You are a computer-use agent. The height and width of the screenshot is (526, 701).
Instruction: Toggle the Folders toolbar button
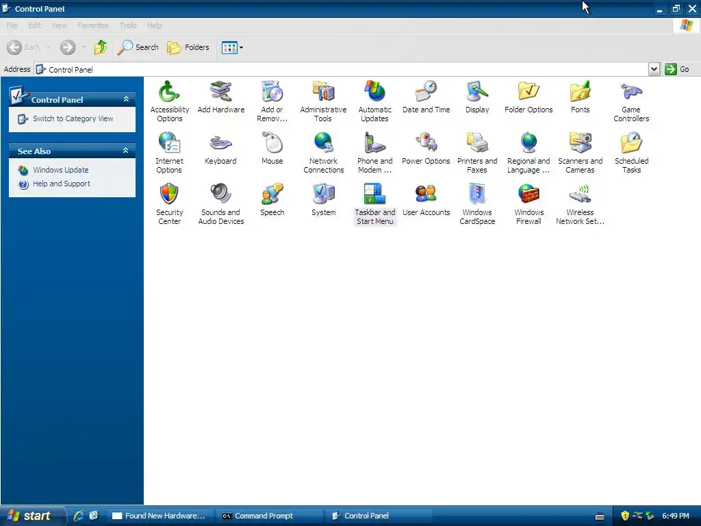click(x=188, y=47)
